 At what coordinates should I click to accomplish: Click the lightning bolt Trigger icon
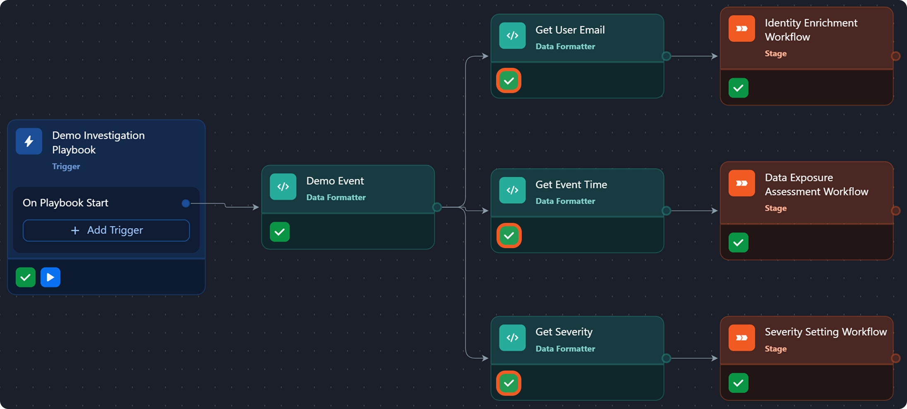coord(29,141)
